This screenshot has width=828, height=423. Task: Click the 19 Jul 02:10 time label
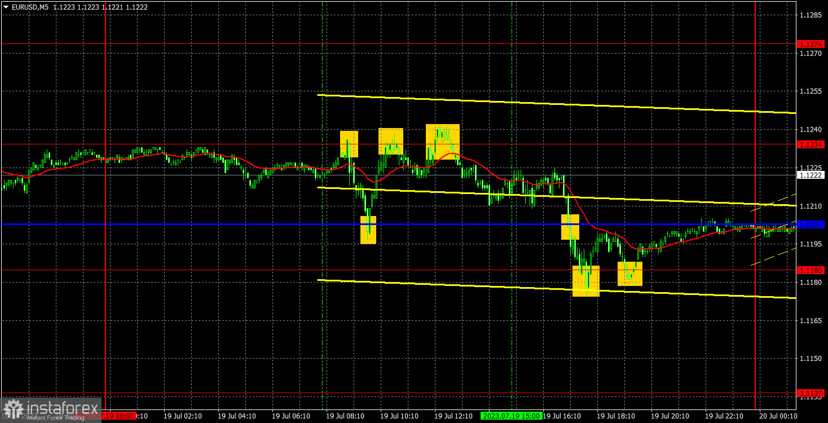tap(183, 416)
